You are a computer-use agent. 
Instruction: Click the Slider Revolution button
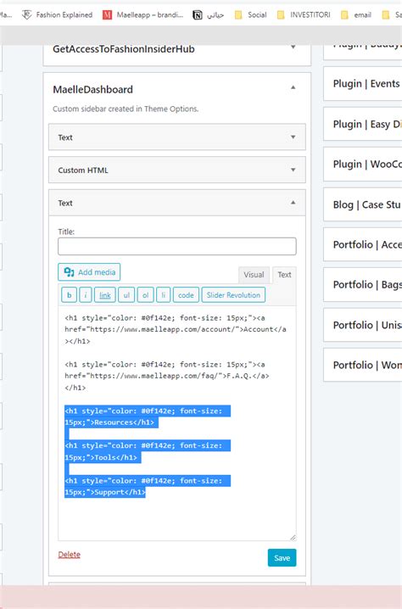click(x=233, y=295)
